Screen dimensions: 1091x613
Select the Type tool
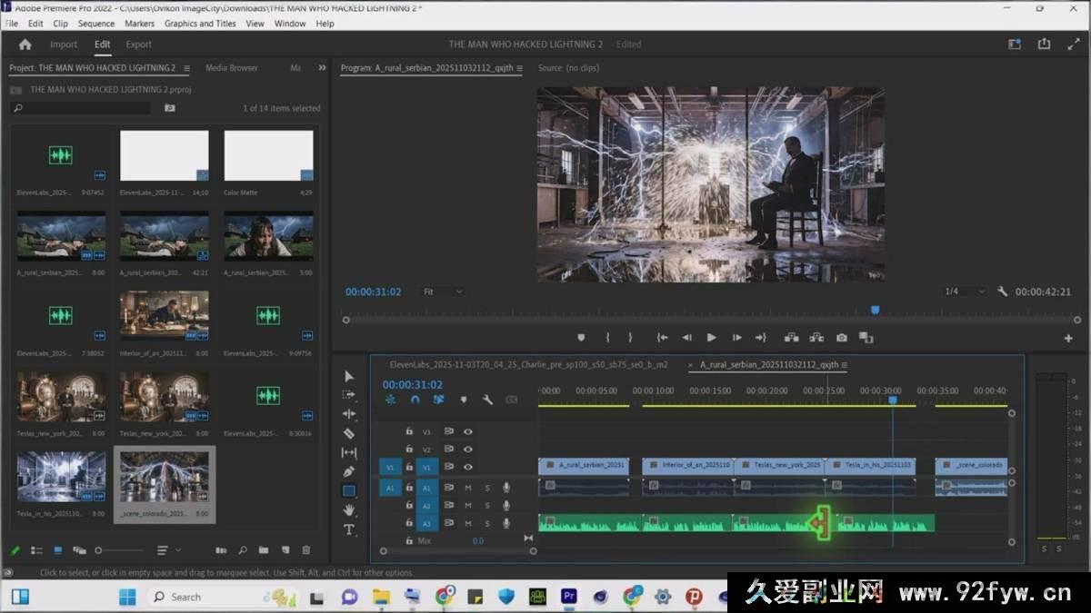pyautogui.click(x=349, y=529)
